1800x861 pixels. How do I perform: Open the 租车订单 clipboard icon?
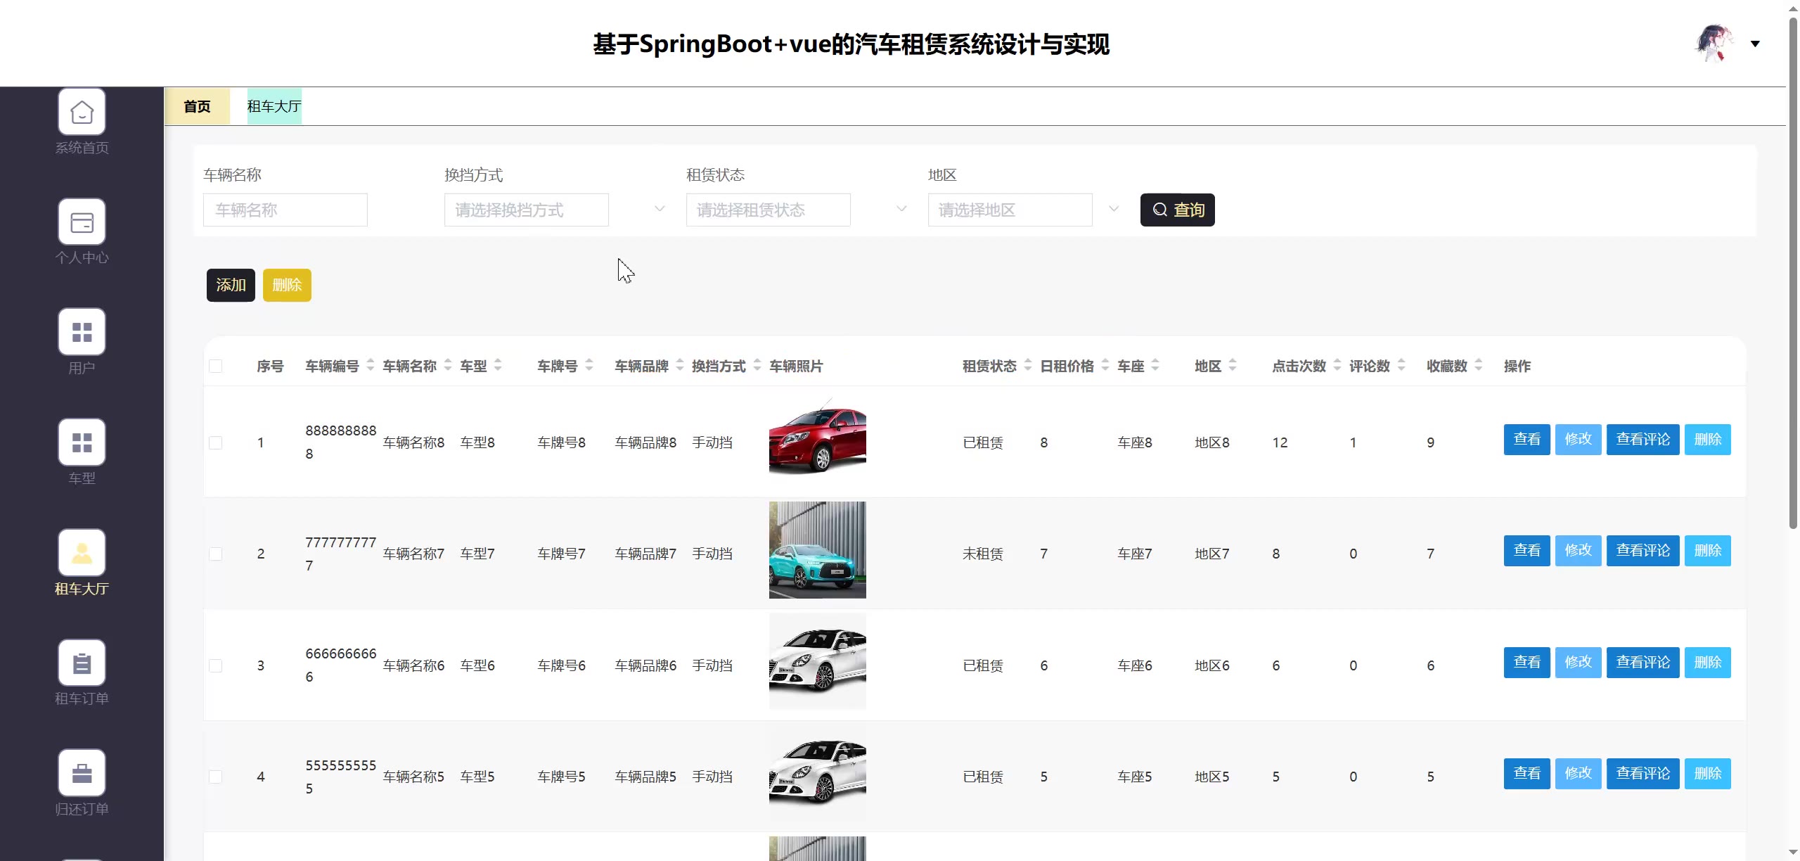pyautogui.click(x=82, y=663)
